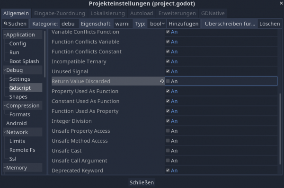Collapse the Network tree section
Viewport: 284px width, 188px height.
click(x=5, y=132)
